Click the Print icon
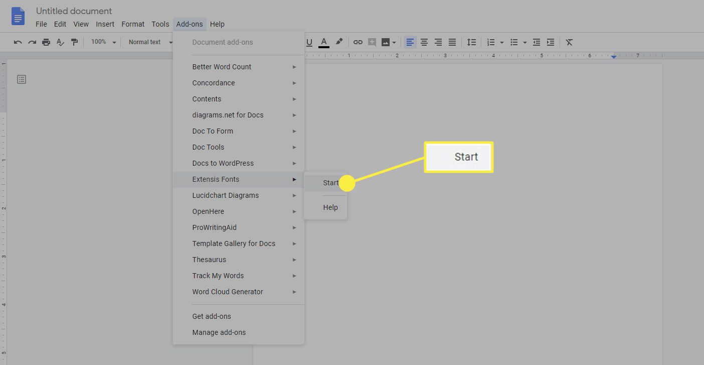This screenshot has height=365, width=704. coord(46,42)
